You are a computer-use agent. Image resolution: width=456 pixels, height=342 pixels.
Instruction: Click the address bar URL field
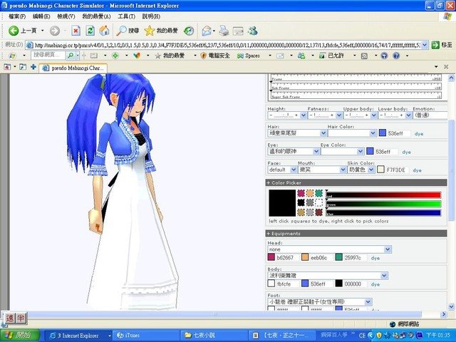tap(227, 45)
